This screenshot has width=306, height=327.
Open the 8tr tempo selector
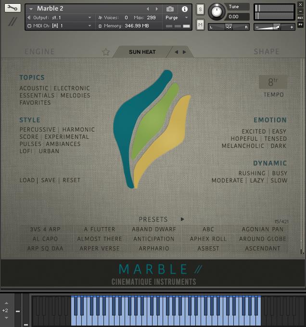coord(273,82)
